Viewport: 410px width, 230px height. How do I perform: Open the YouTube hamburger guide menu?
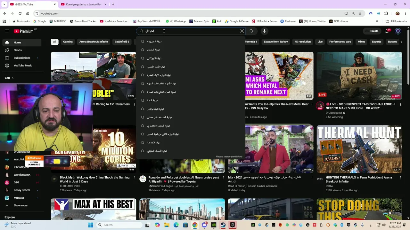[7, 31]
